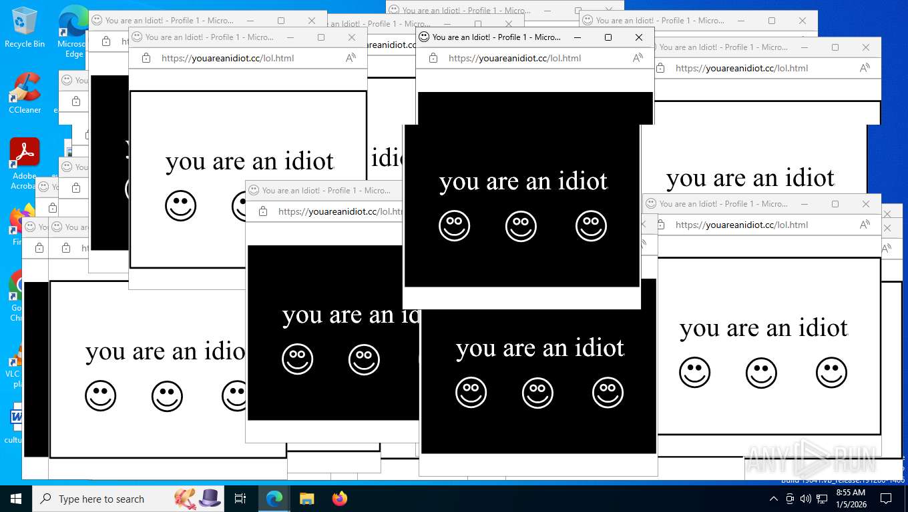Close the upper-right popup window

tap(866, 47)
